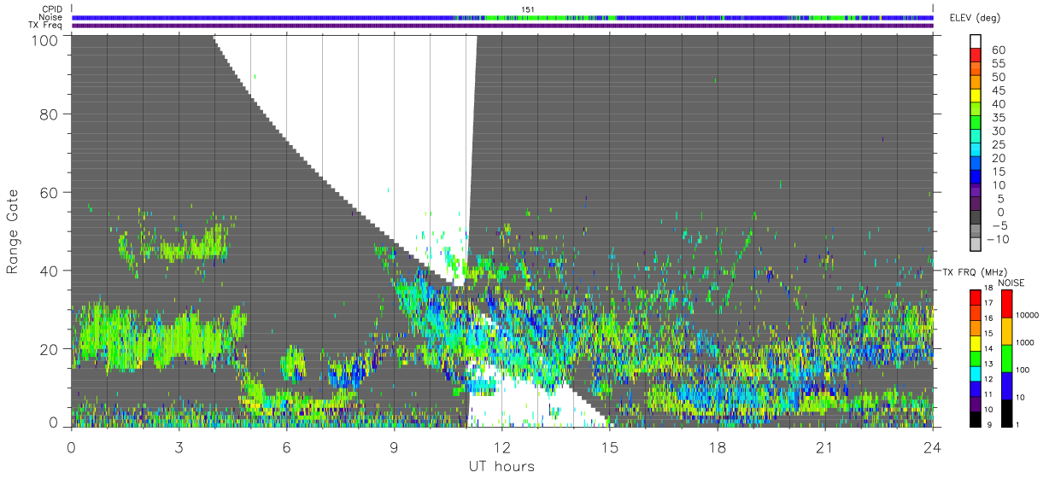Click the x-axis tick label 12
Screen dimensions: 1049x484
(501, 447)
